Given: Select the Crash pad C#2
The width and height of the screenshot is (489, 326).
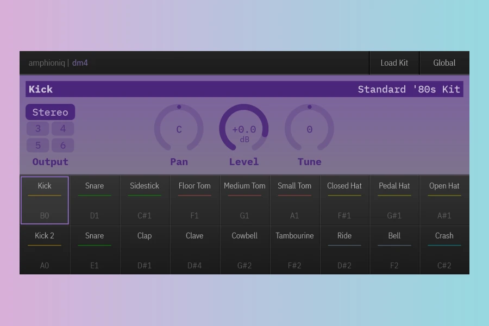Looking at the screenshot, I should point(444,250).
